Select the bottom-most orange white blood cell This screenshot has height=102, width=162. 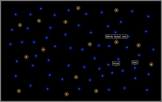click(x=66, y=94)
